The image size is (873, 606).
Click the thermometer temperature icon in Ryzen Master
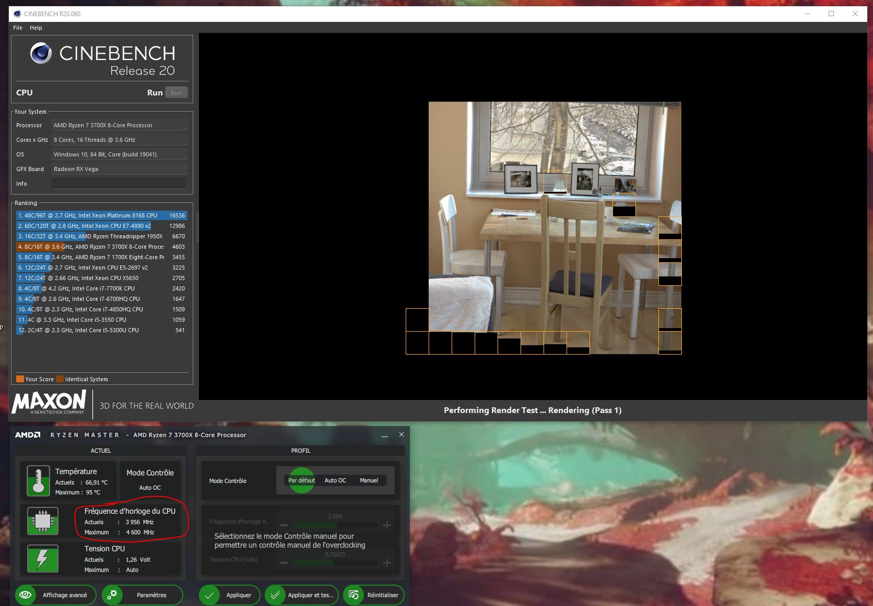[38, 480]
